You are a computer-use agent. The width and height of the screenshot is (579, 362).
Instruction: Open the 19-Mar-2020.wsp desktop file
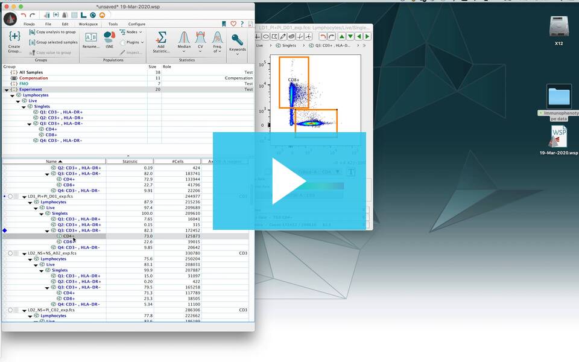pos(558,141)
